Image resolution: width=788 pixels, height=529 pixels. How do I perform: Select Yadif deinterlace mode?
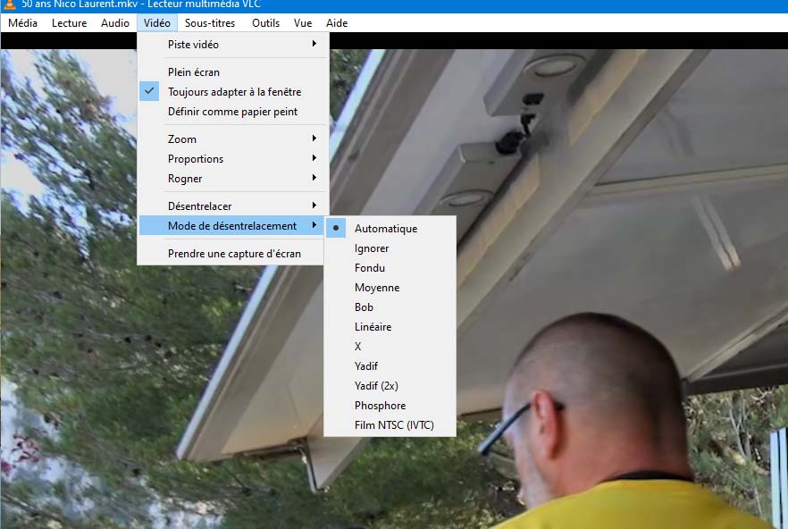pyautogui.click(x=390, y=365)
